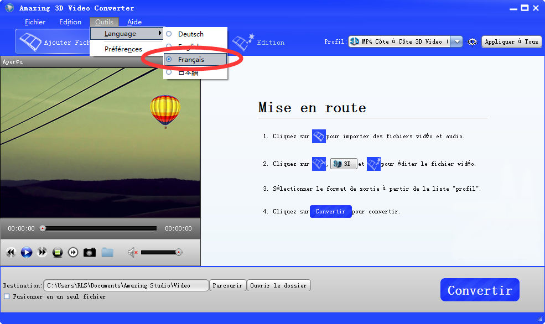Click the Destination path field

click(126, 285)
